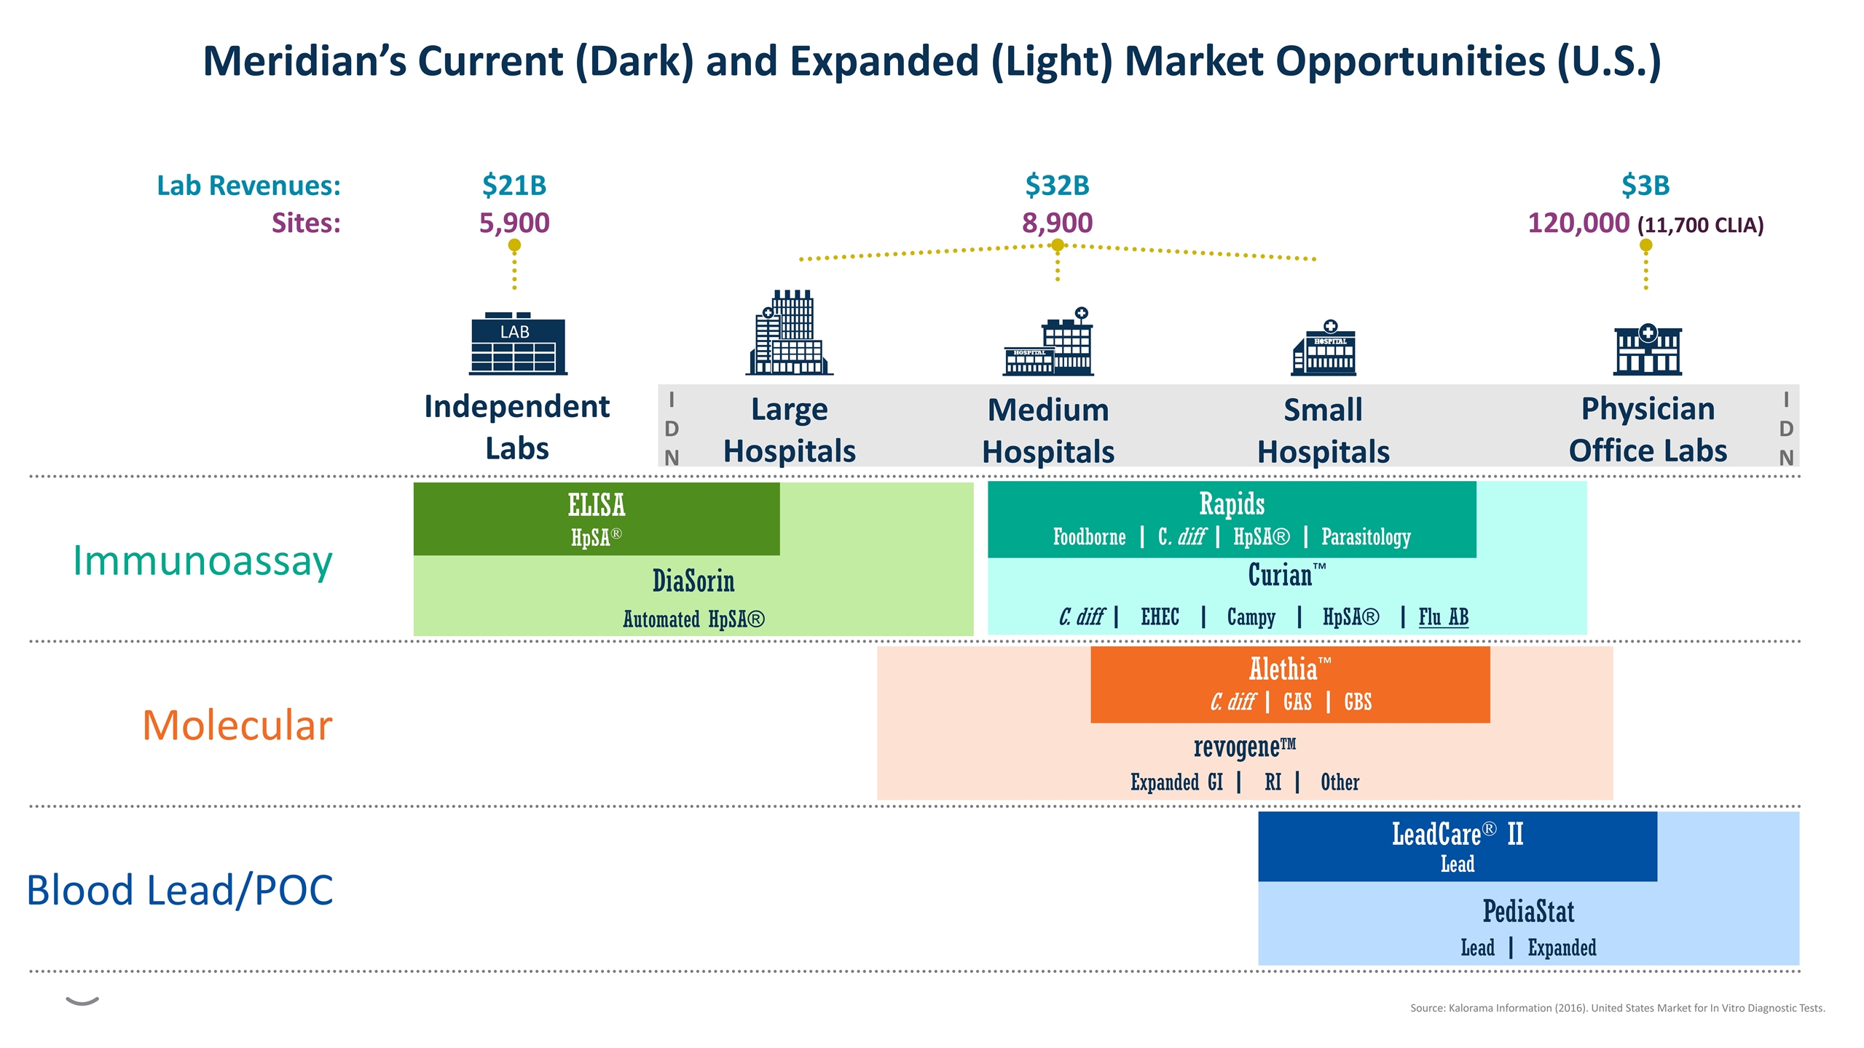This screenshot has width=1864, height=1048.
Task: Click the Sites label
Action: point(306,223)
